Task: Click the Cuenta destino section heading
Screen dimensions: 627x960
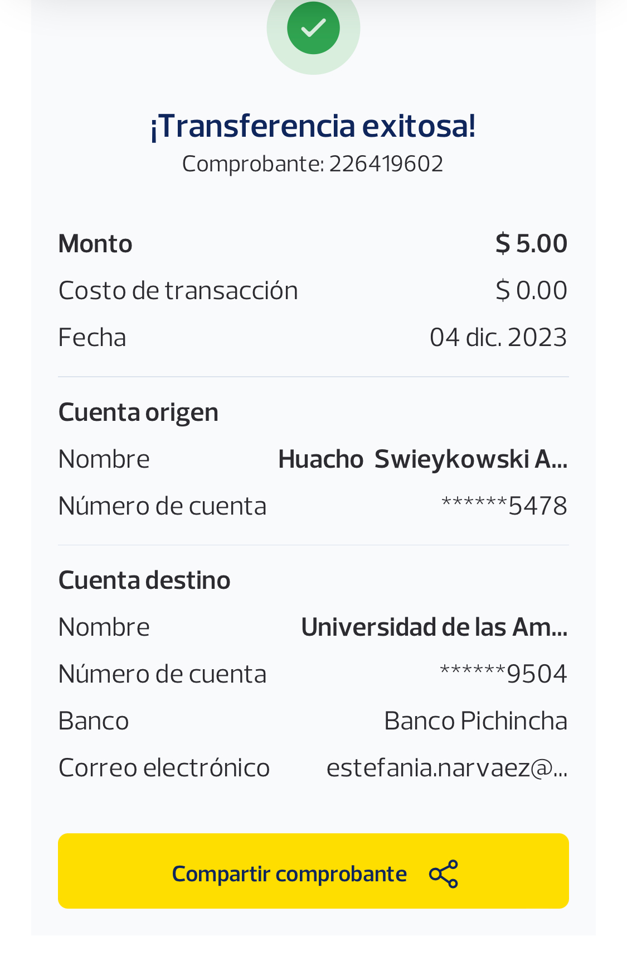Action: point(144,580)
